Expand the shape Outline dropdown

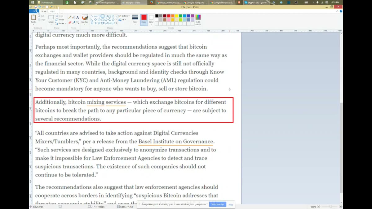pos(124,16)
